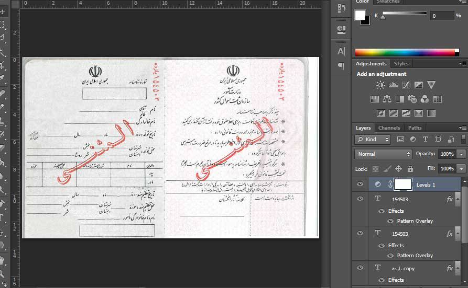The image size is (468, 288).
Task: Filter layers by type layers
Action: tap(426, 139)
